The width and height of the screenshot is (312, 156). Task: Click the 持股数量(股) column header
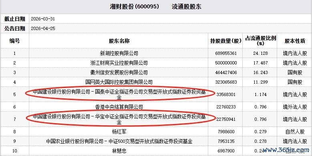(225, 41)
